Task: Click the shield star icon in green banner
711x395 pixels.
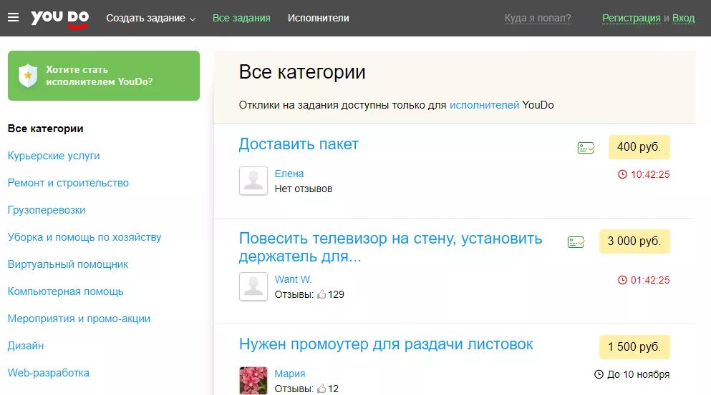Action: (x=28, y=76)
